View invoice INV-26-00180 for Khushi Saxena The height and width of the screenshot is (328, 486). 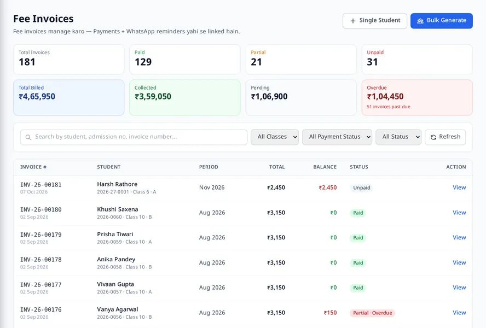(x=459, y=213)
